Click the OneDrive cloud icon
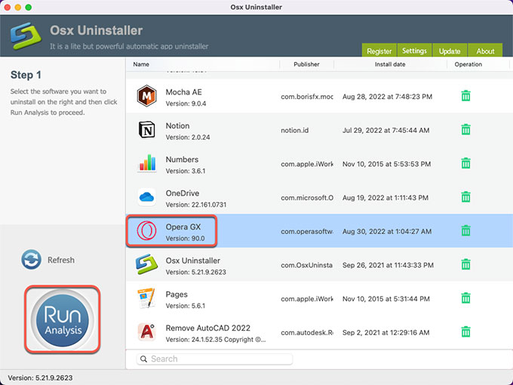Screen dimensions: 513x385 [146, 197]
